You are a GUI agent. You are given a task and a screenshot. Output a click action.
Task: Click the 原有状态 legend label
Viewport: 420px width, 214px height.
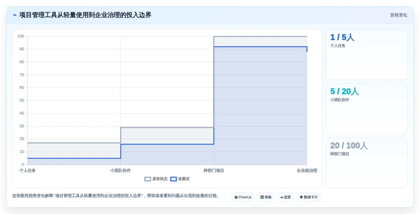[160, 179]
